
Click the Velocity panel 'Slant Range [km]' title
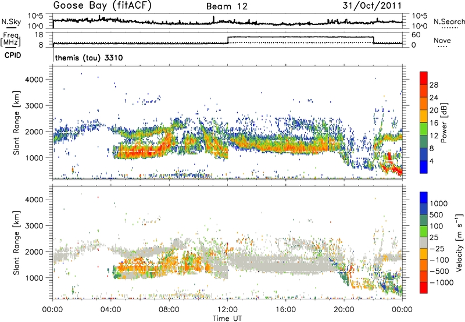point(16,243)
